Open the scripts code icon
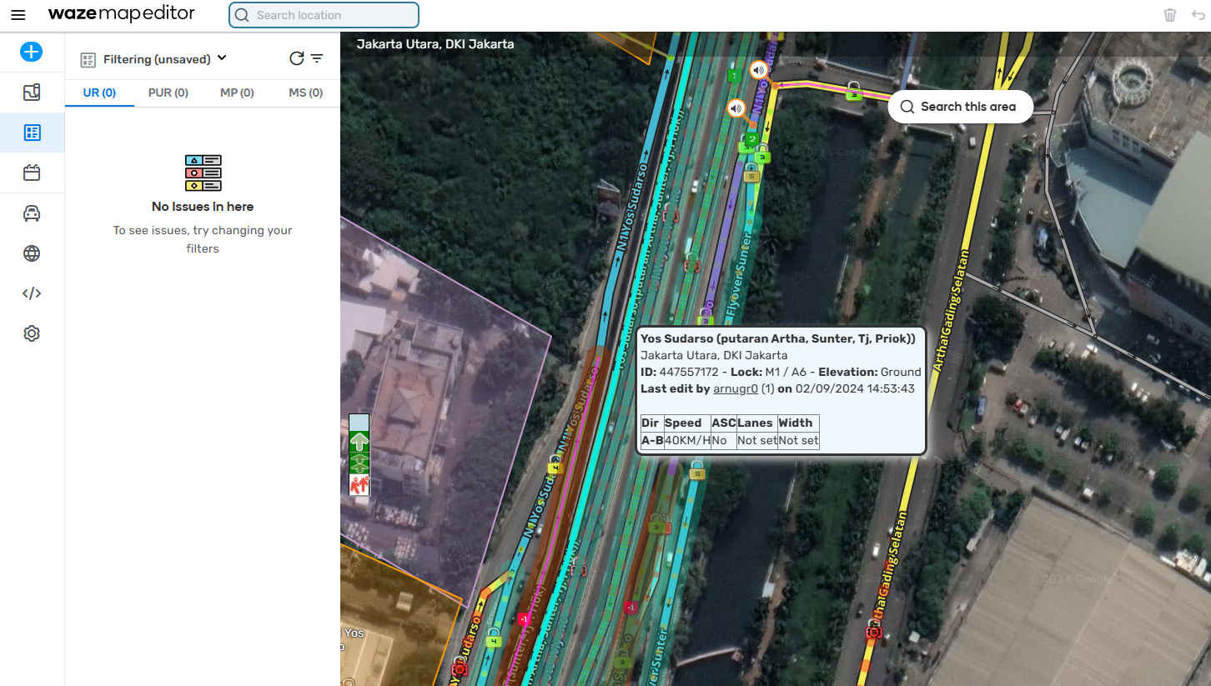Image resolution: width=1211 pixels, height=686 pixels. pos(32,293)
